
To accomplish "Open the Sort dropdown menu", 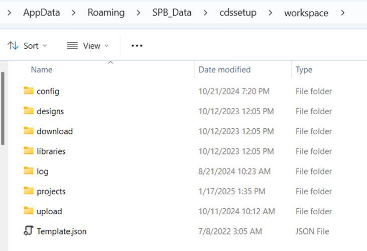I will 28,46.
